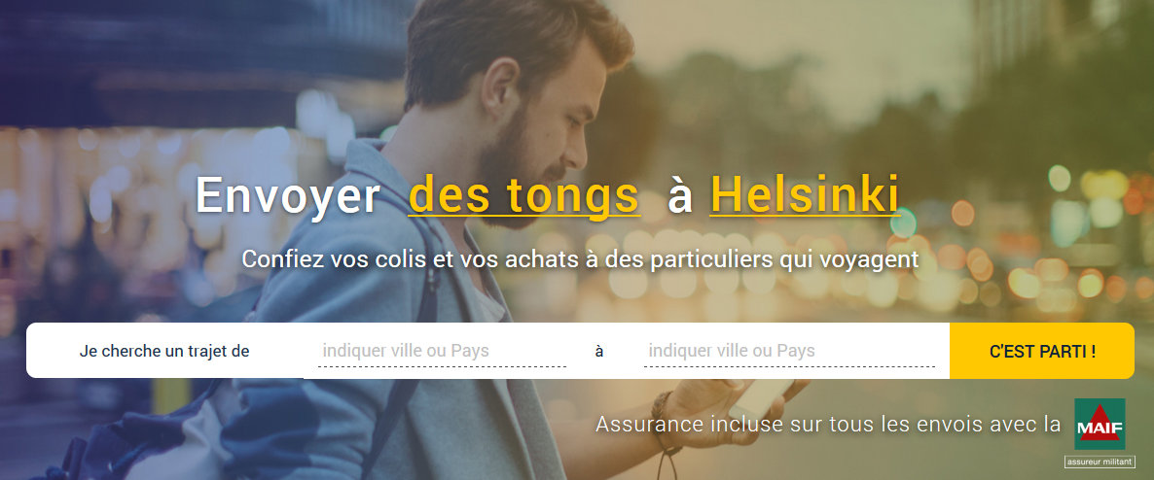Click the dashed underline of the arrival field
This screenshot has height=480, width=1154.
pyautogui.click(x=790, y=366)
